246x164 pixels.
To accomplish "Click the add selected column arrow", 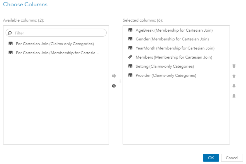I will click(x=114, y=76).
